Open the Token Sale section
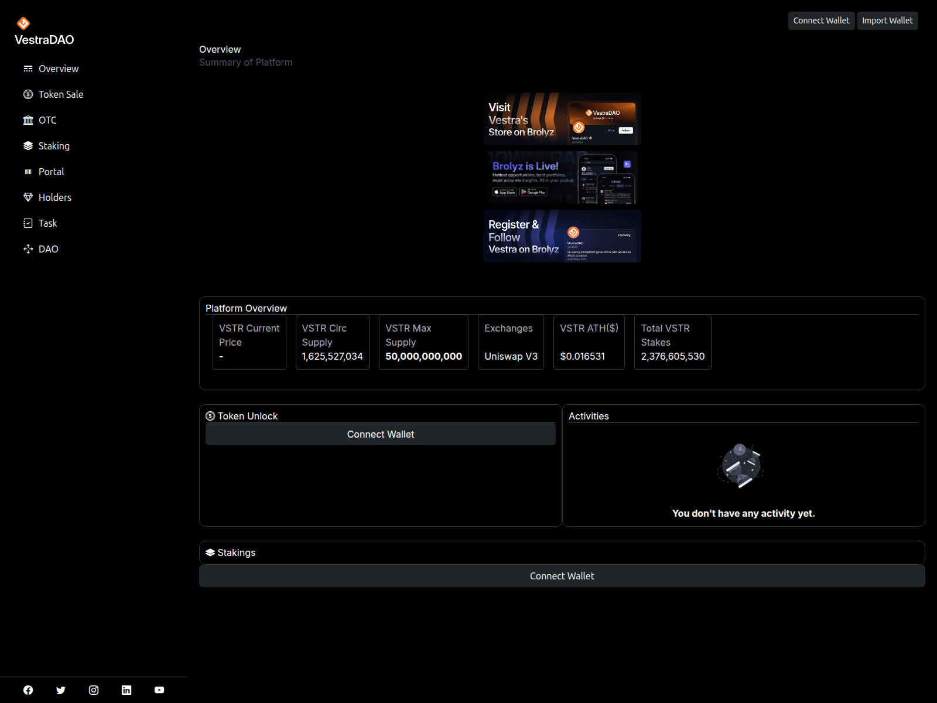This screenshot has height=703, width=937. point(60,94)
